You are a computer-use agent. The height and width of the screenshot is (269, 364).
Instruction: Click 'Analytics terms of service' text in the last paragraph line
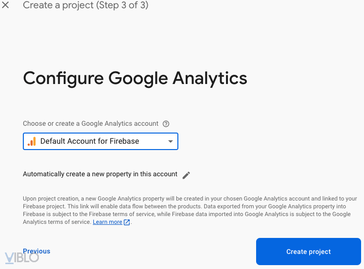pos(56,222)
